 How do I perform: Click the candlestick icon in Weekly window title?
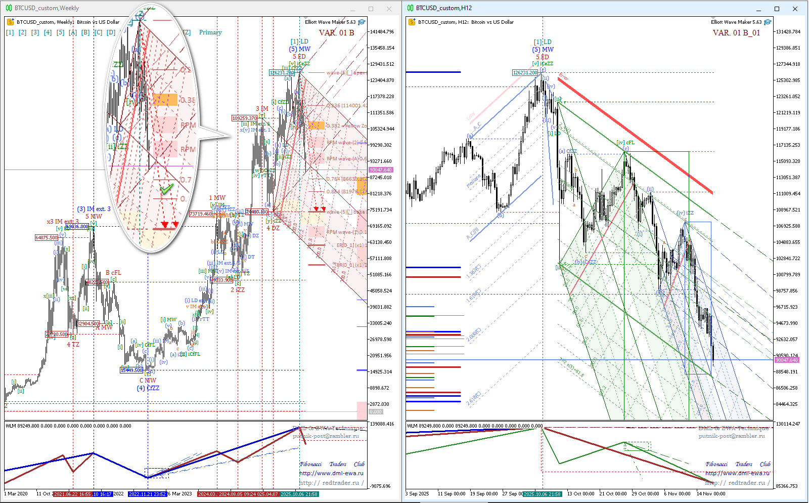pos(9,8)
